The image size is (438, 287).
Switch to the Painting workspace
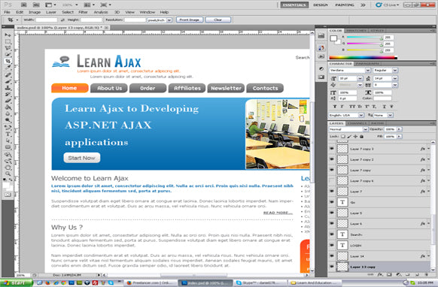tap(345, 5)
